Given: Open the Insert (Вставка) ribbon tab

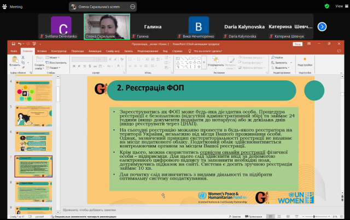Looking at the screenshot, I should coord(41,51).
